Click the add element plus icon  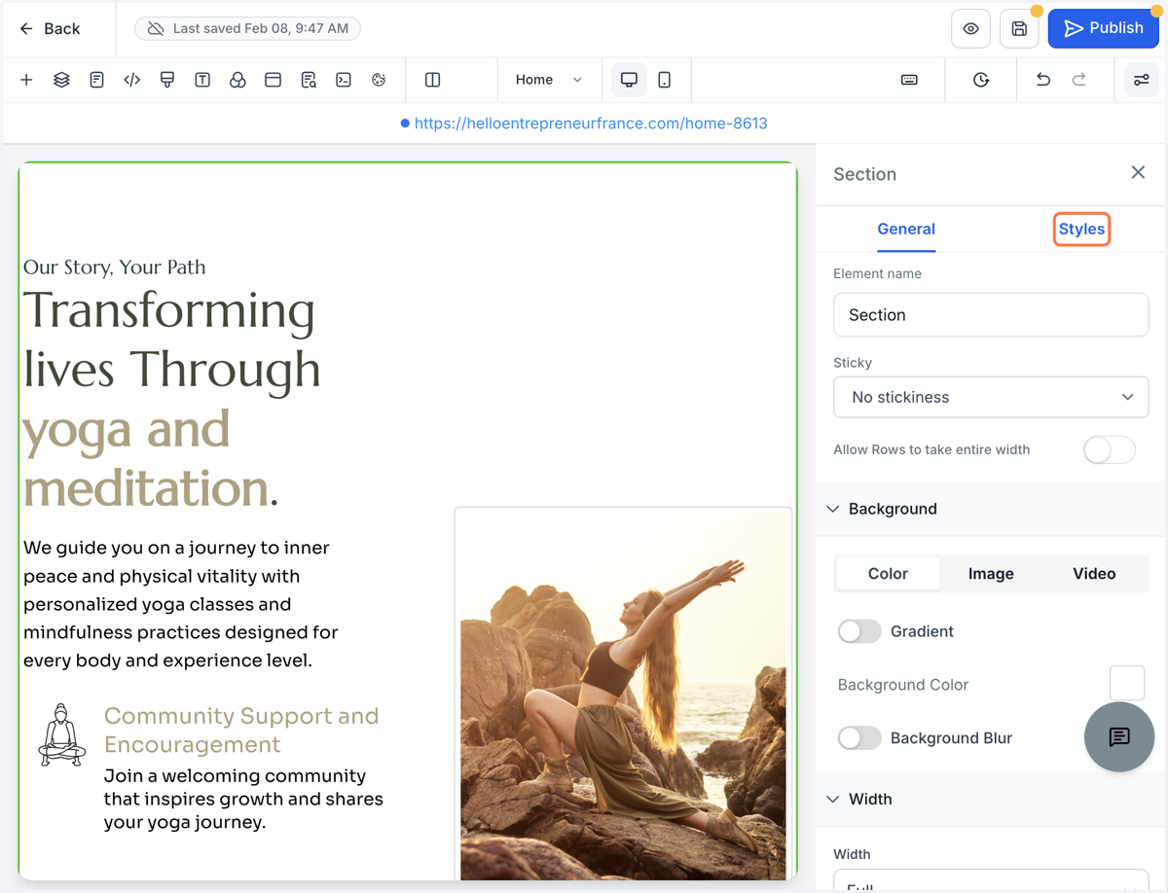[x=26, y=80]
